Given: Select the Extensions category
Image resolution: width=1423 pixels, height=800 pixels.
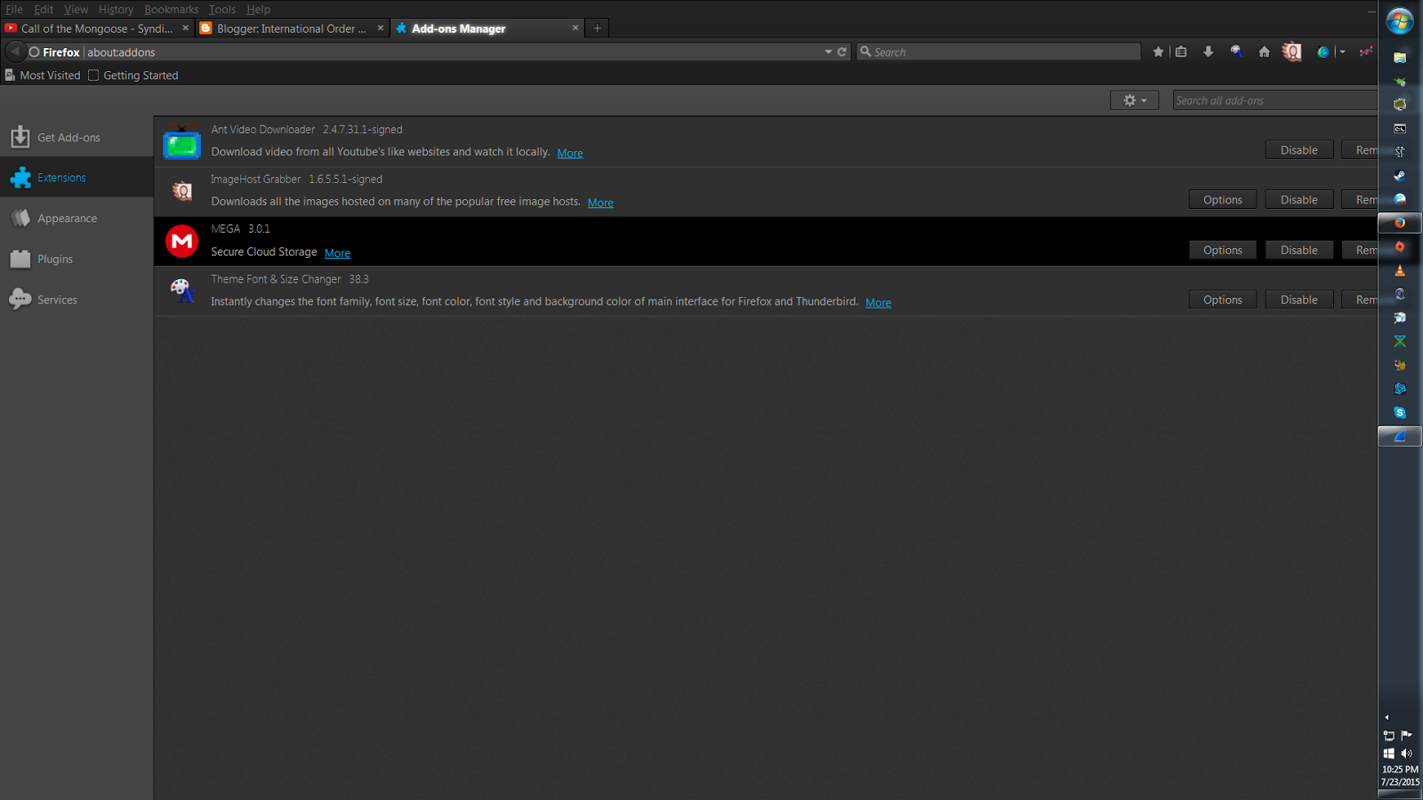Looking at the screenshot, I should pos(76,177).
